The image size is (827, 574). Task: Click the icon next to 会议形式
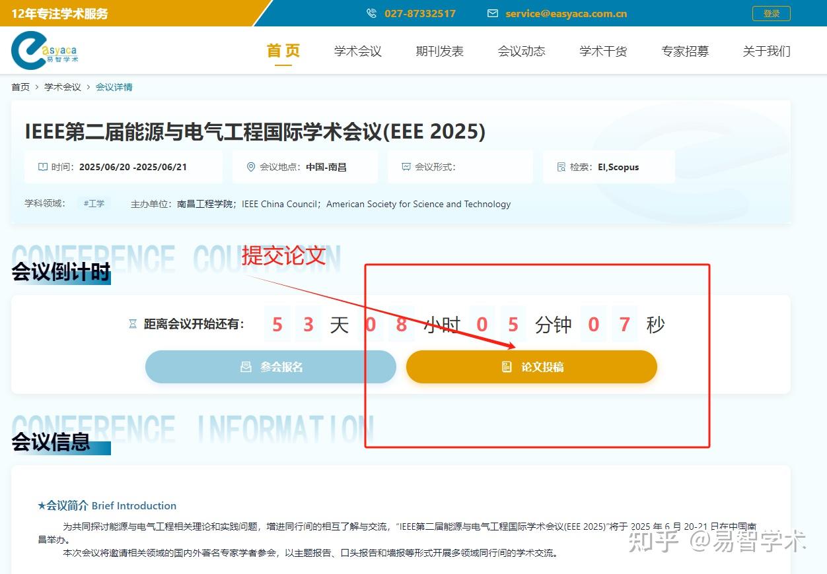pyautogui.click(x=406, y=167)
